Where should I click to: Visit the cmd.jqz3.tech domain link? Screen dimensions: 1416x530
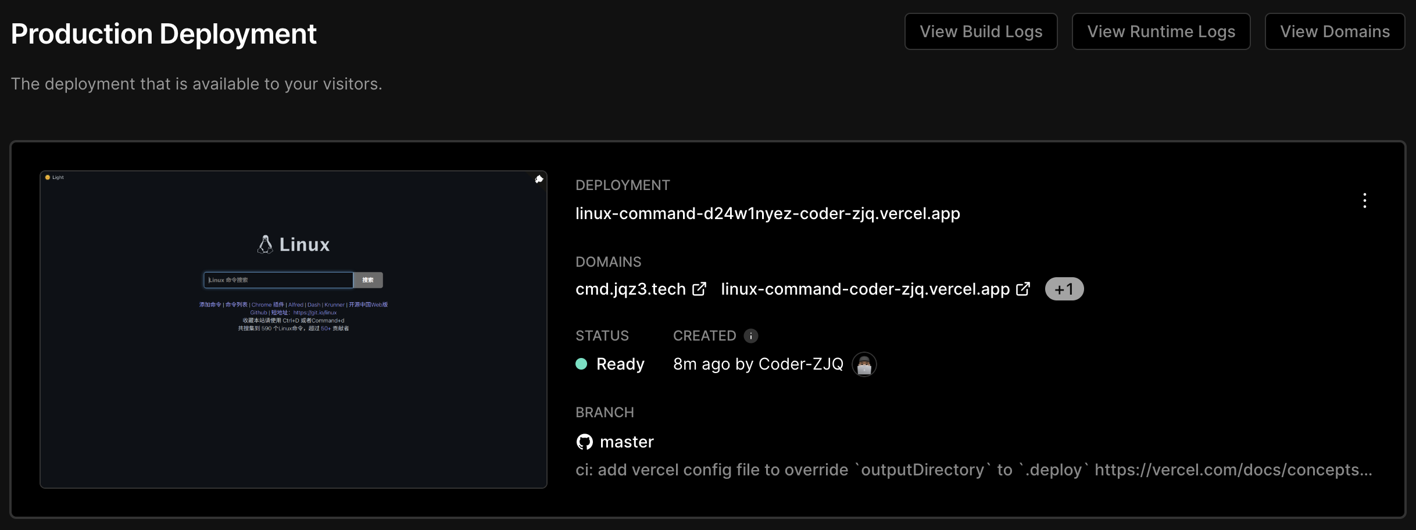pos(630,289)
